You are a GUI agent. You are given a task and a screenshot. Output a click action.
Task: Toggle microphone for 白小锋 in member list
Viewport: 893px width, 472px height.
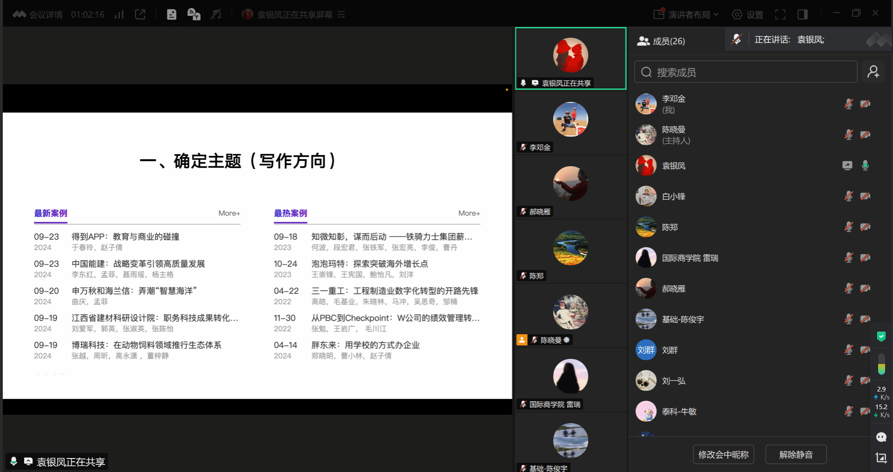[848, 196]
